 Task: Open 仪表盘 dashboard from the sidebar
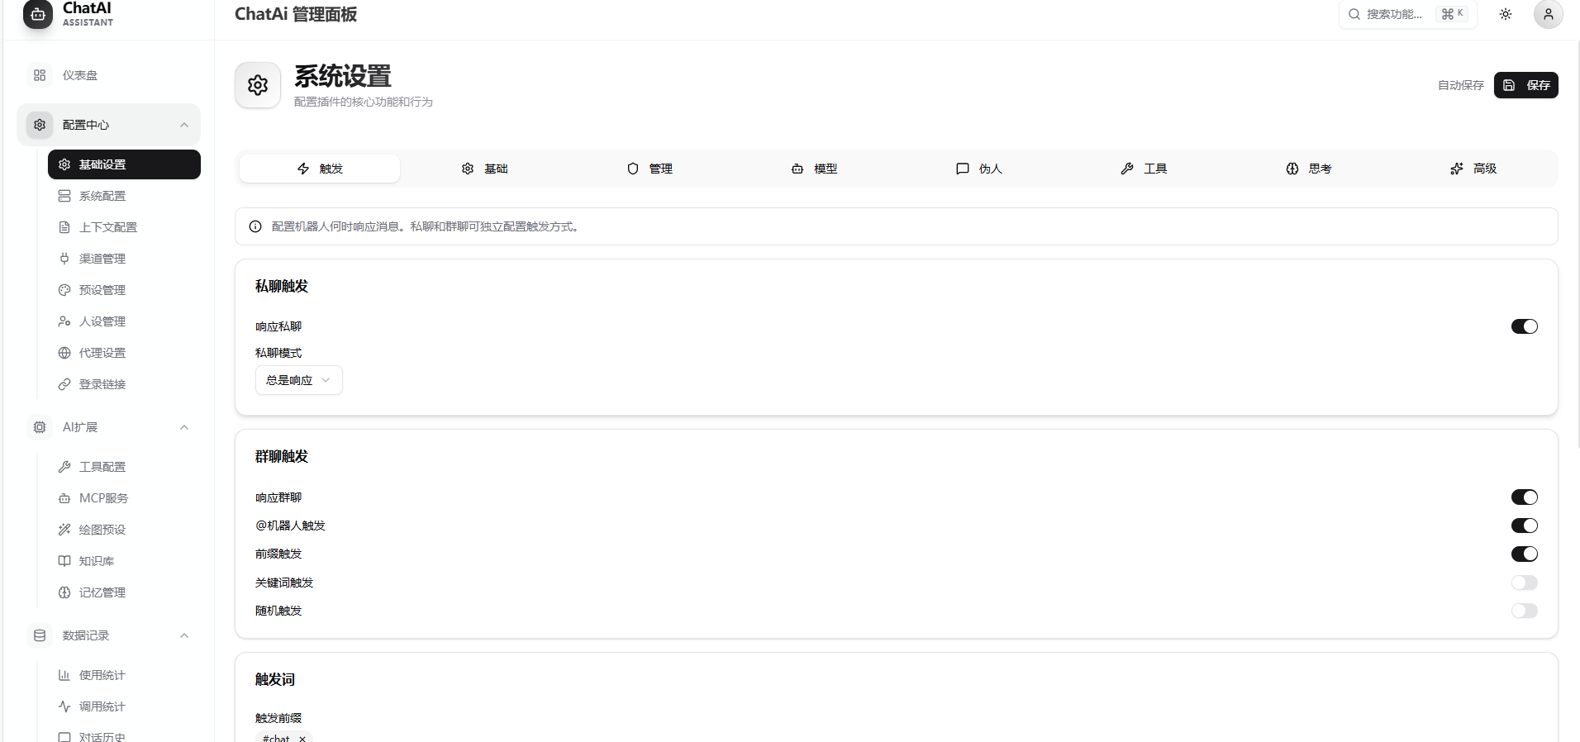click(80, 75)
